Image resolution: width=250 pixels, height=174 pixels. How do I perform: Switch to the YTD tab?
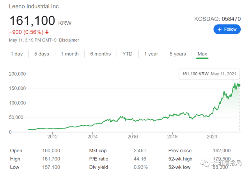[127, 54]
